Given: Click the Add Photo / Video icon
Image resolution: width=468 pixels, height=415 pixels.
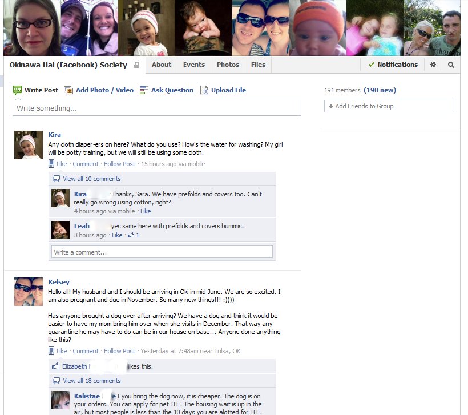Looking at the screenshot, I should click(x=68, y=90).
